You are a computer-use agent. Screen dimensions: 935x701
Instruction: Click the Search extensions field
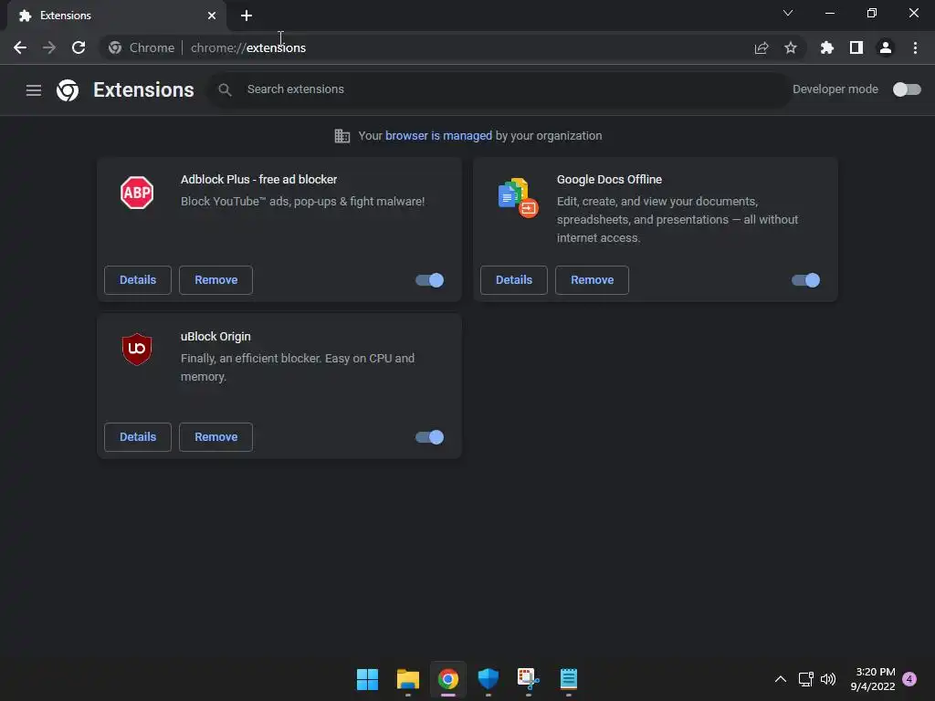pos(499,89)
